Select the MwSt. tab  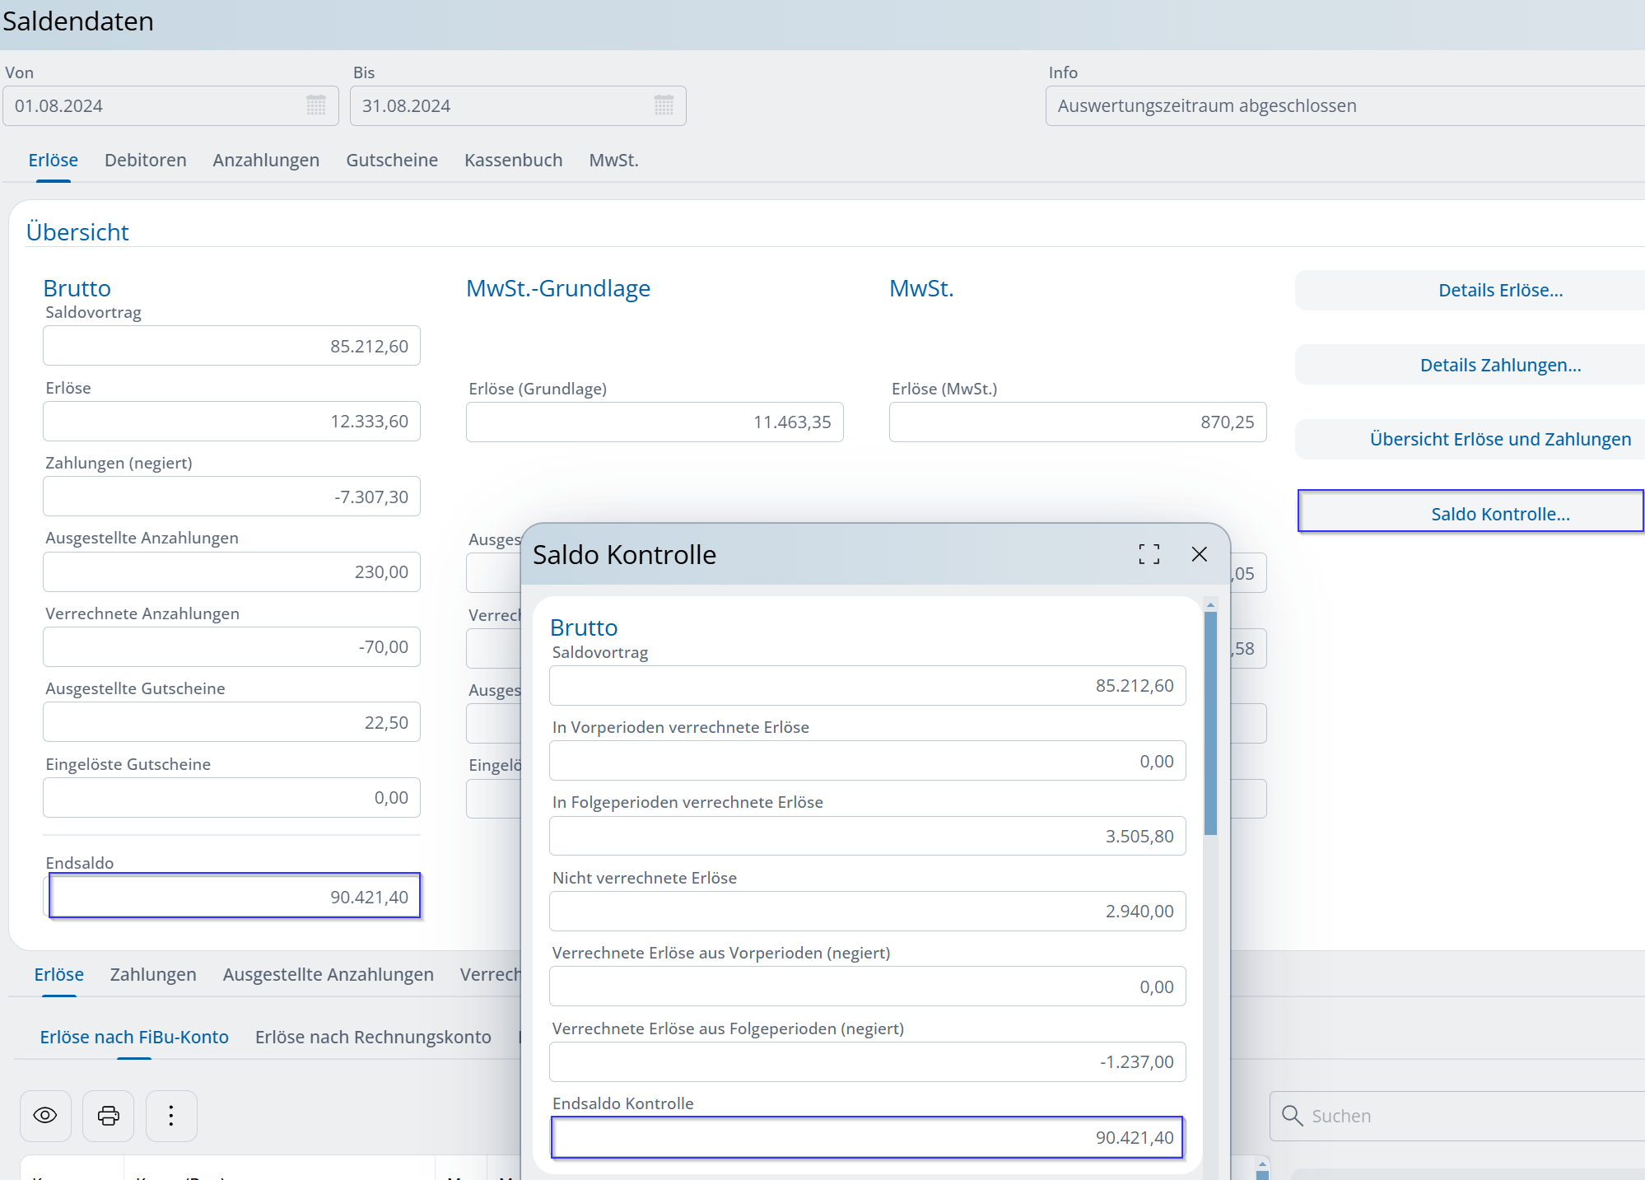click(613, 160)
